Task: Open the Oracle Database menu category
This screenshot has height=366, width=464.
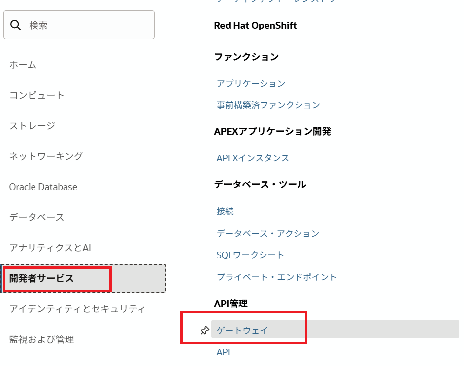Action: tap(43, 187)
